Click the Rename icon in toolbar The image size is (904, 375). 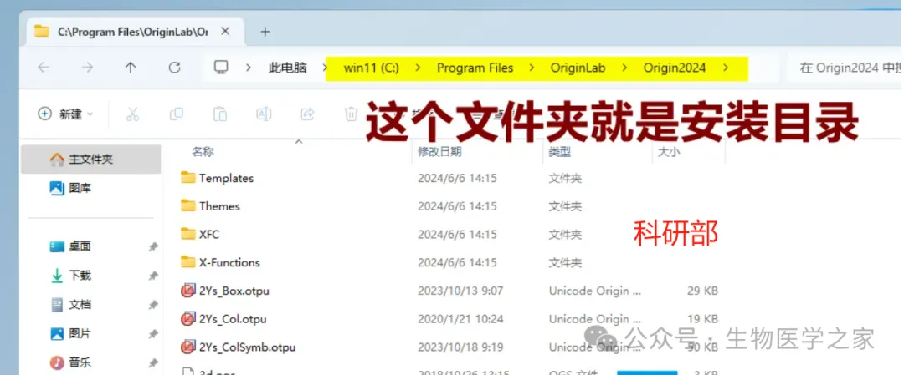click(264, 114)
